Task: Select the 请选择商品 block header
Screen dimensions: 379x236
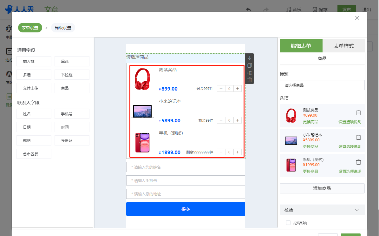Action: click(186, 58)
